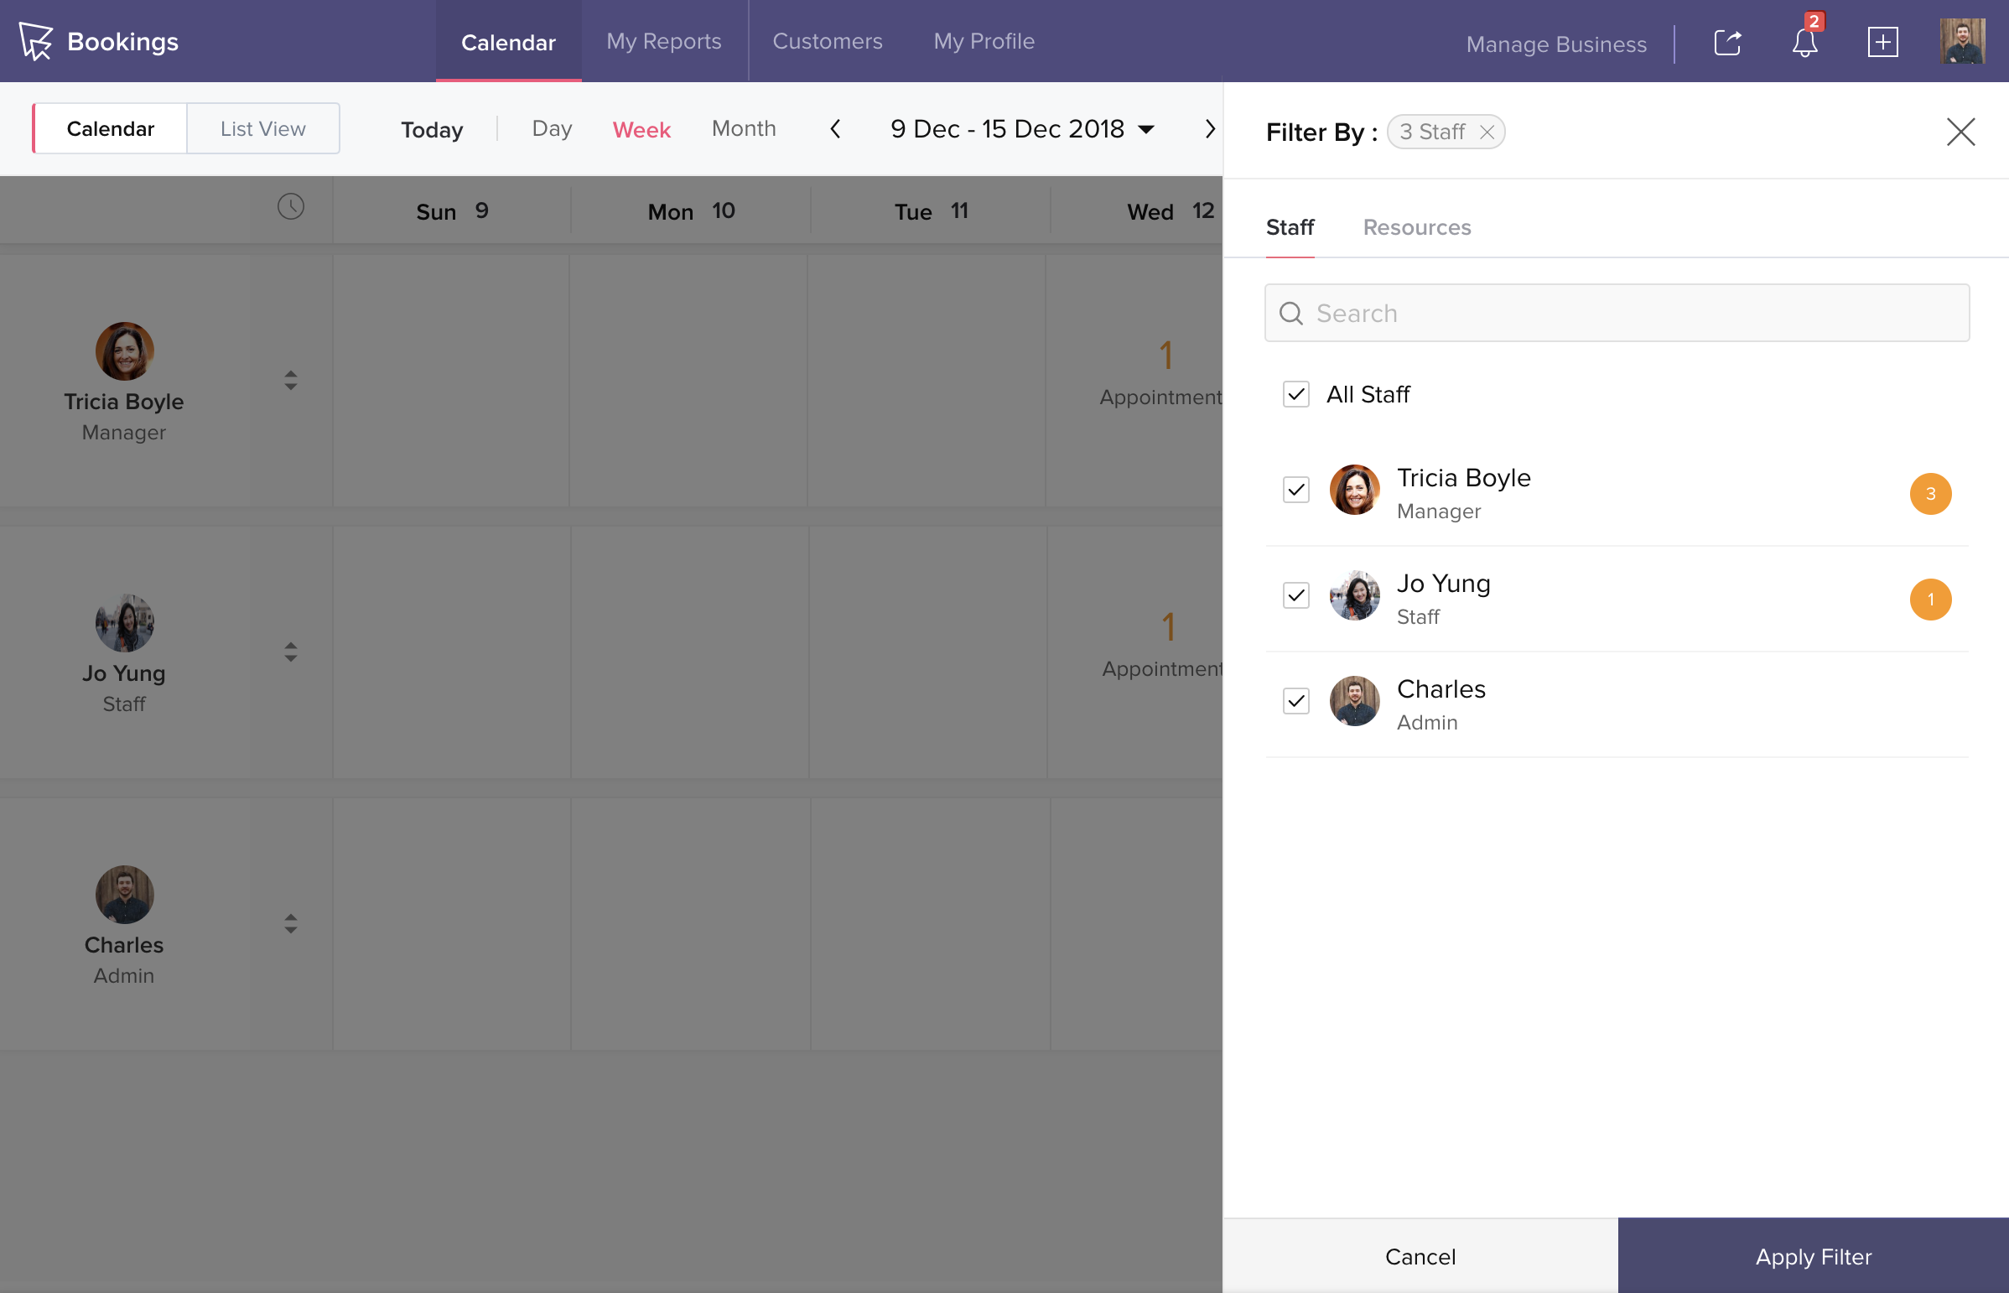Click the share/export icon in header

point(1727,42)
